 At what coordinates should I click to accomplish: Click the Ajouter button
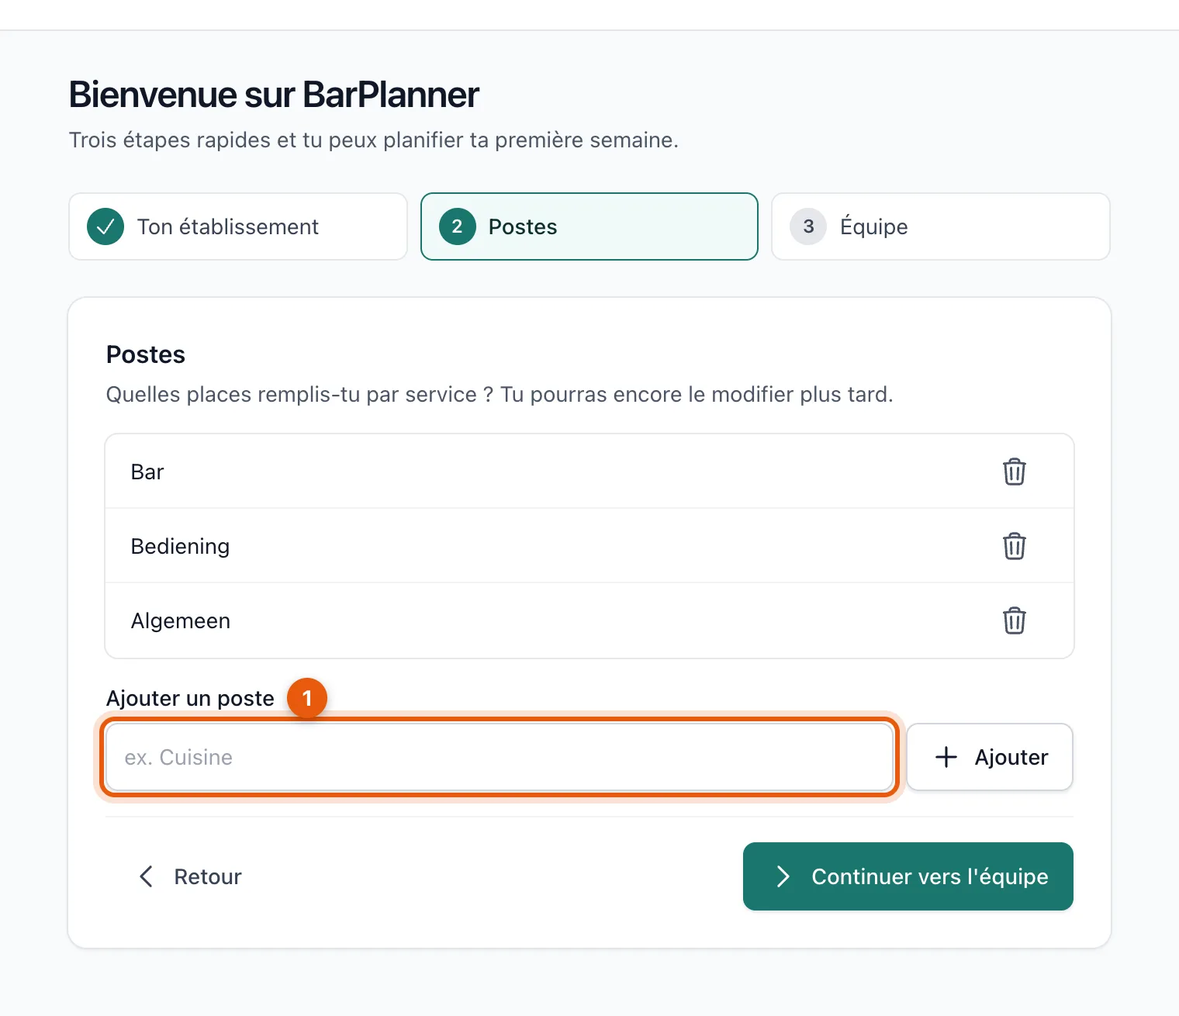[x=990, y=757]
